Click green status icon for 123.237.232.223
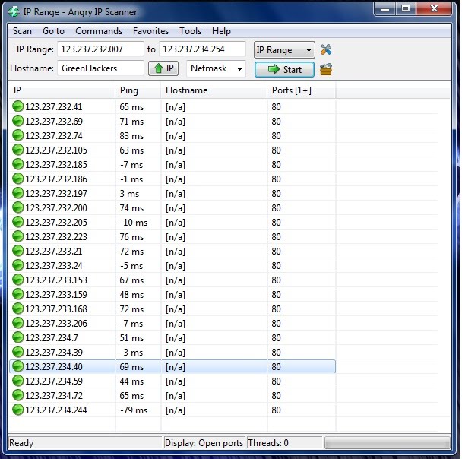 pyautogui.click(x=18, y=236)
